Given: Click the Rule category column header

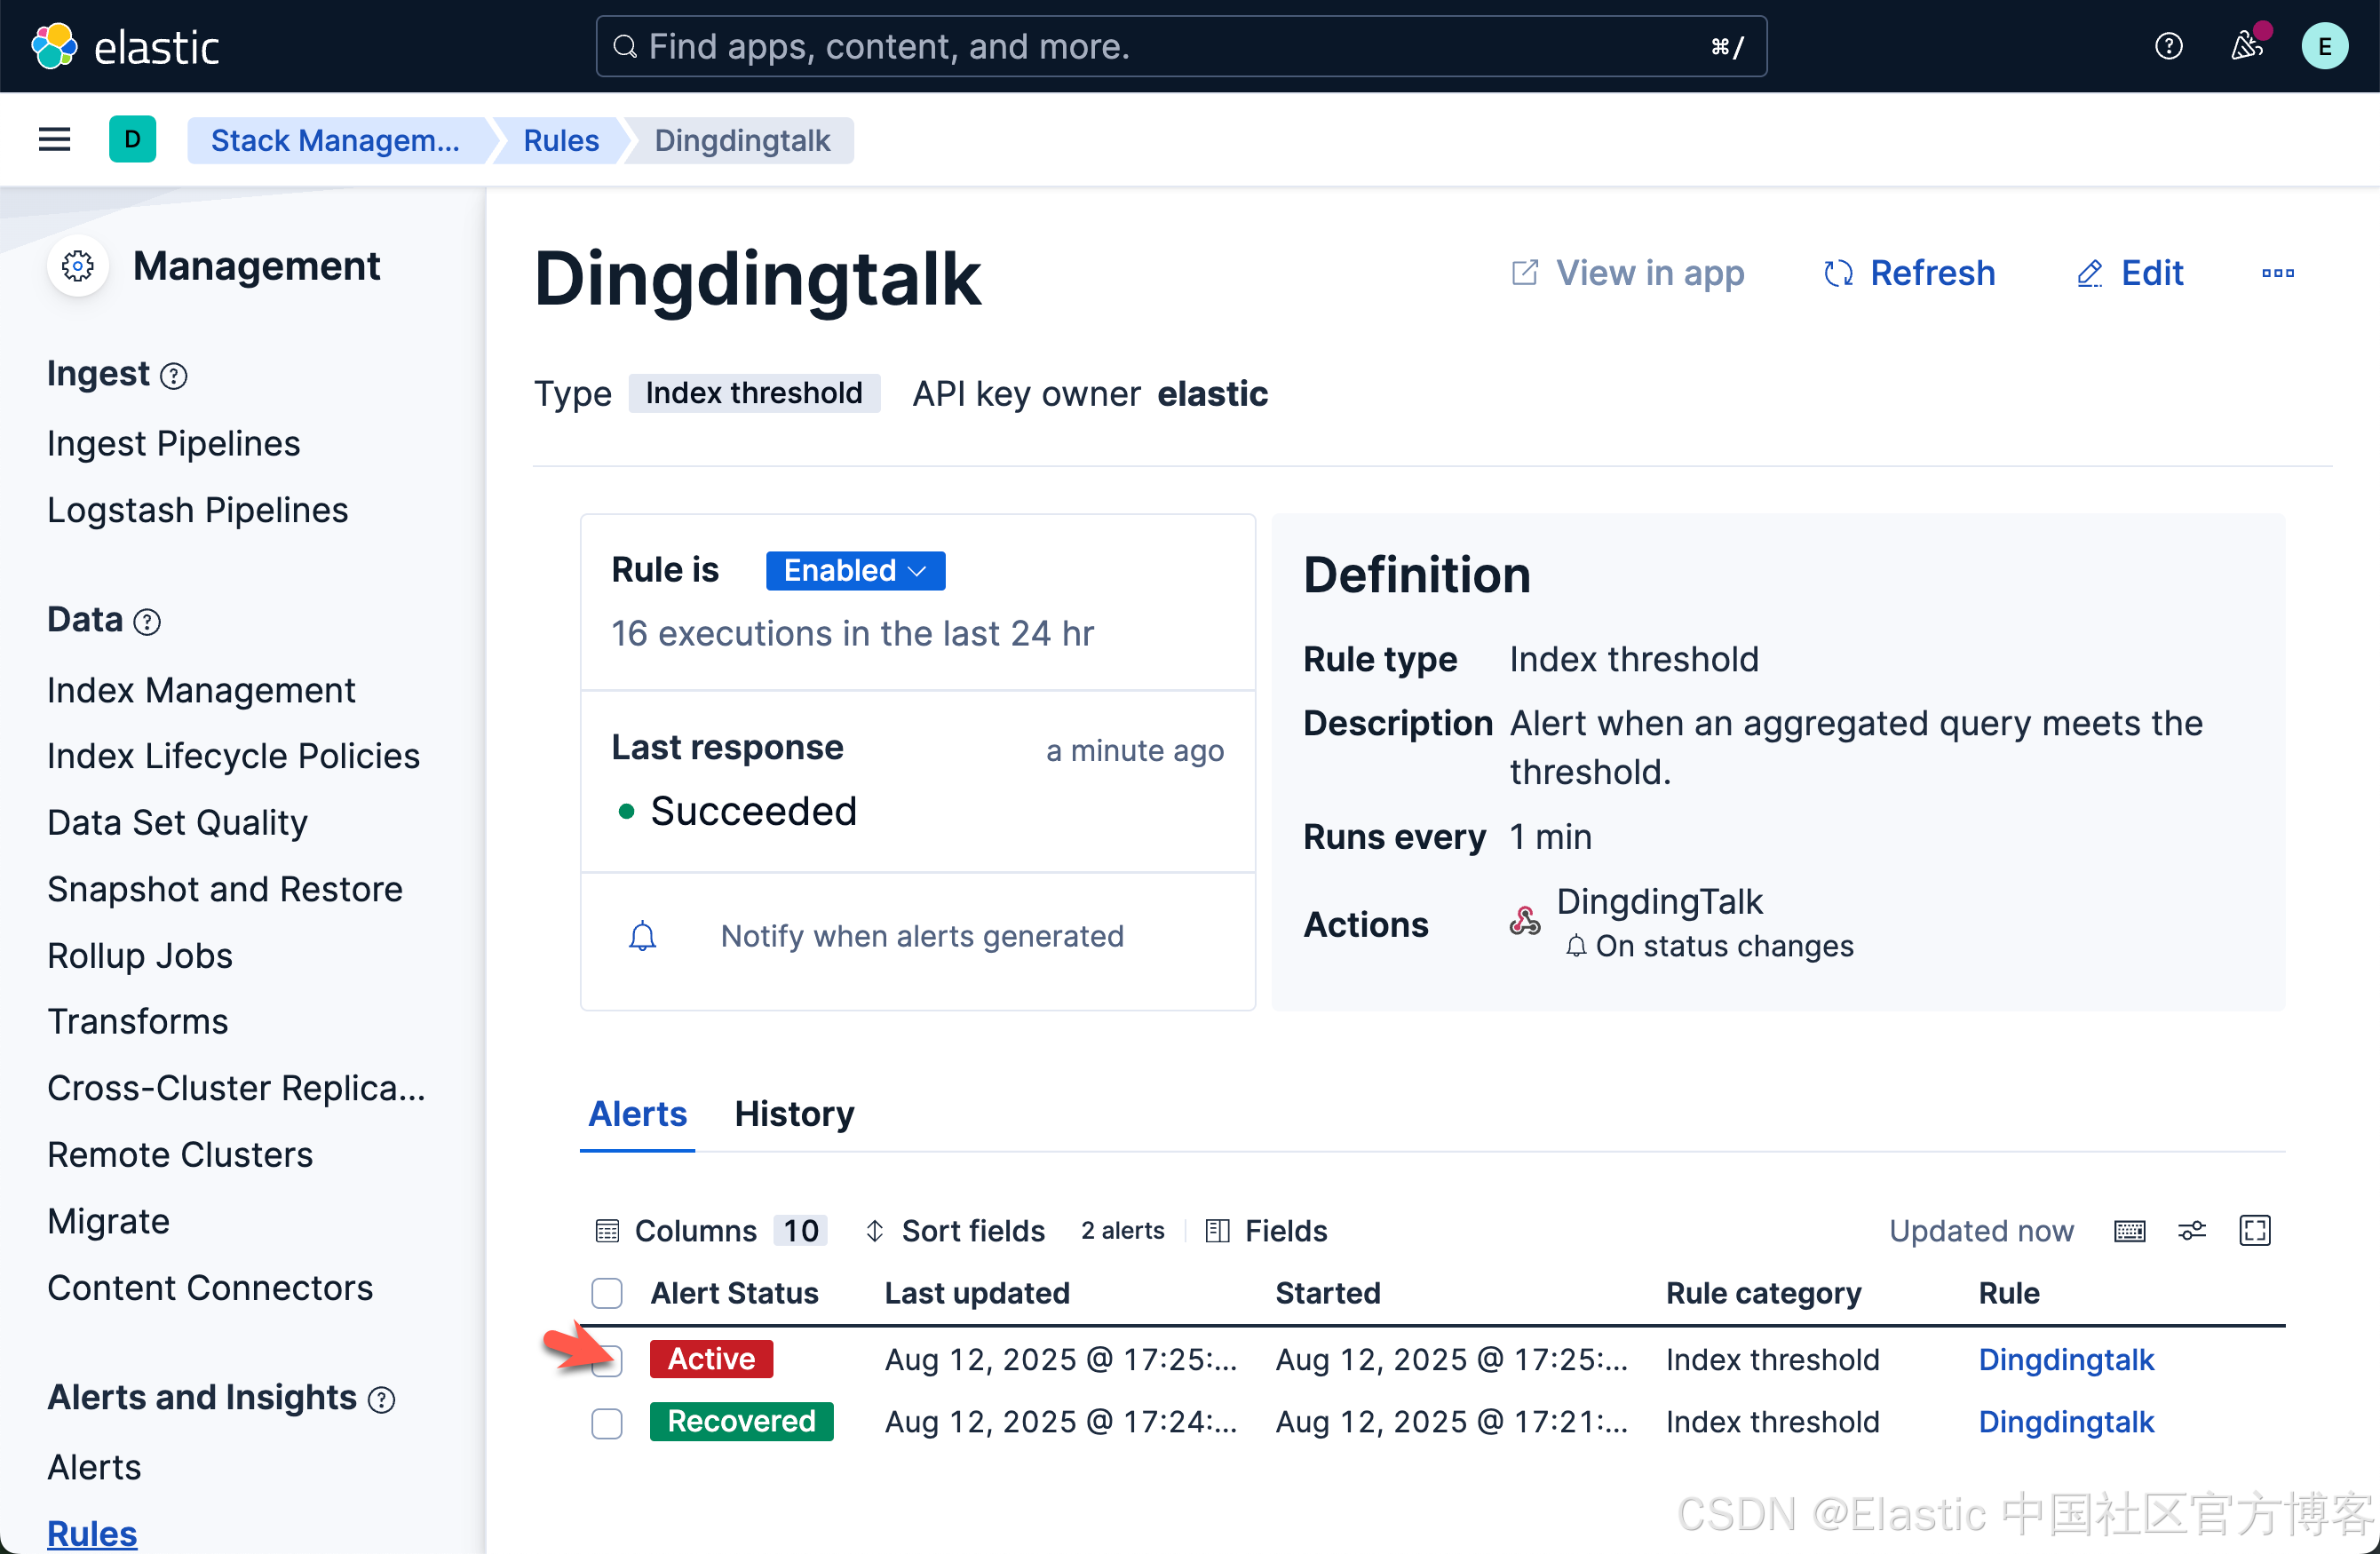Looking at the screenshot, I should (x=1763, y=1294).
